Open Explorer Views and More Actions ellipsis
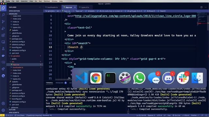This screenshot has width=209, height=117. 40,7
